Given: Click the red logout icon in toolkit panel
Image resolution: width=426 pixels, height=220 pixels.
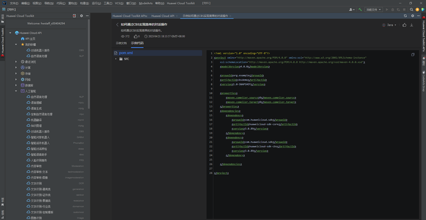Looking at the screenshot, I should (74, 16).
